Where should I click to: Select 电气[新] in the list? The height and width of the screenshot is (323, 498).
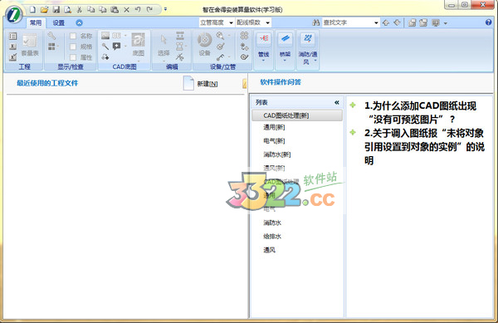coord(274,140)
